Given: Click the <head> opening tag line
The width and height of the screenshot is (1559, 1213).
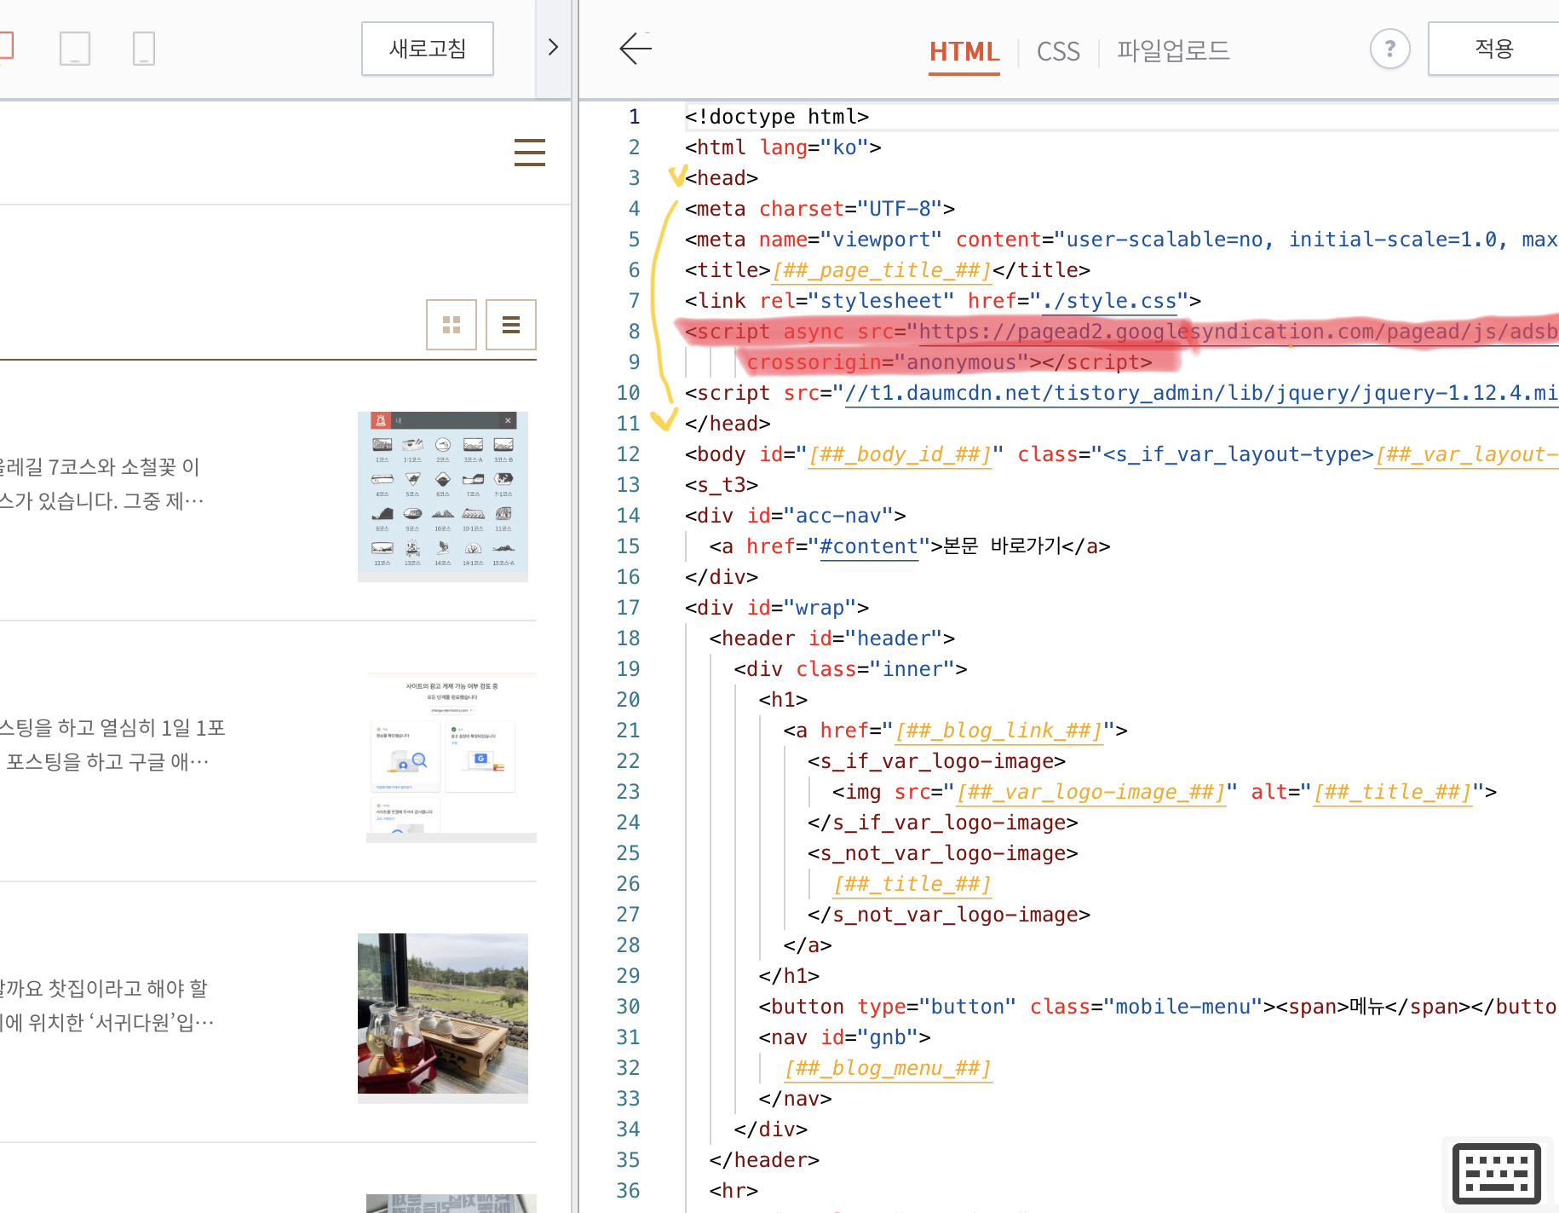Looking at the screenshot, I should tap(722, 178).
